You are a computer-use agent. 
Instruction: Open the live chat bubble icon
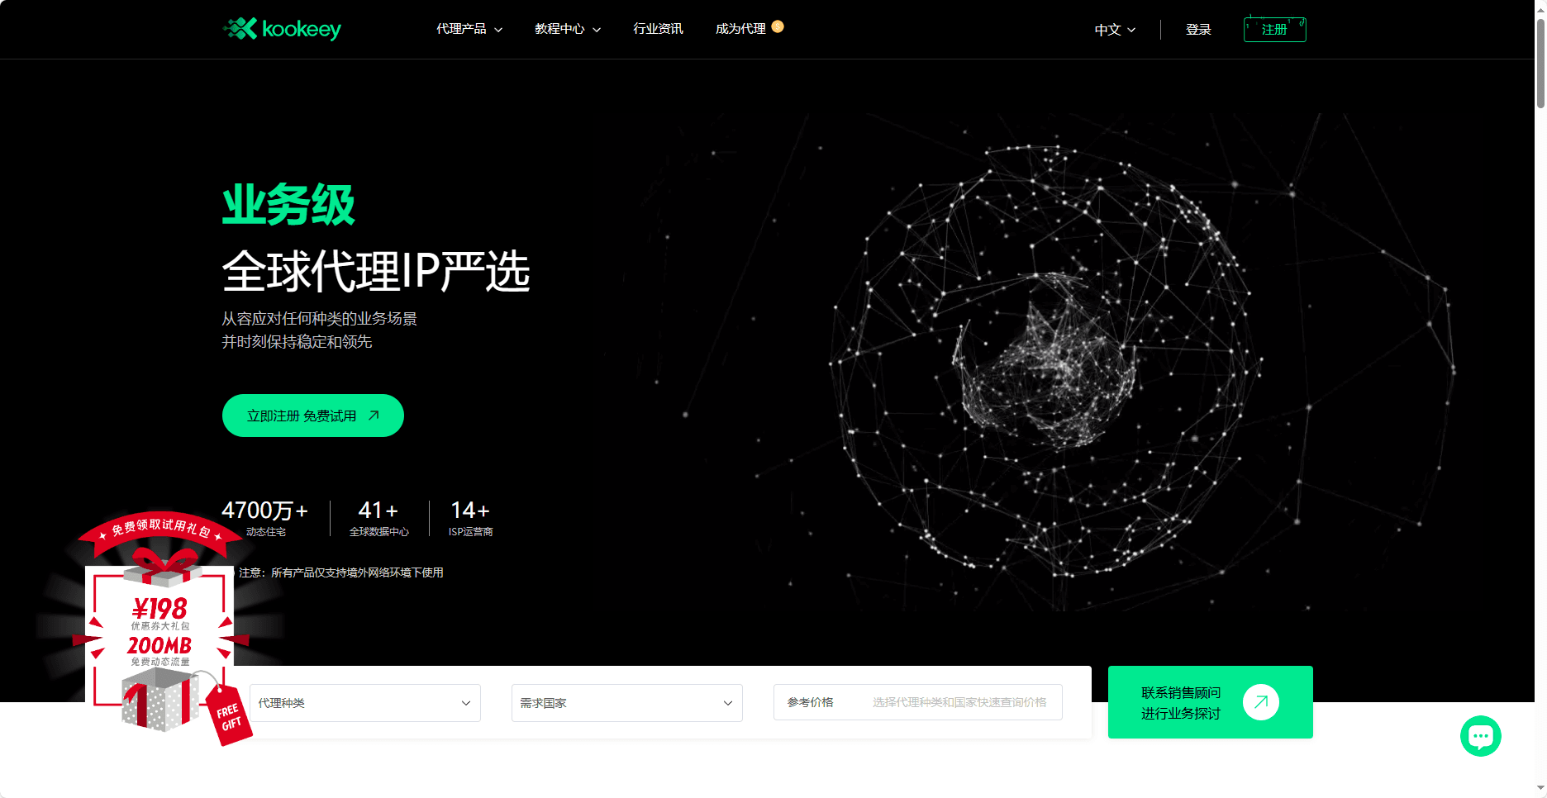1480,736
